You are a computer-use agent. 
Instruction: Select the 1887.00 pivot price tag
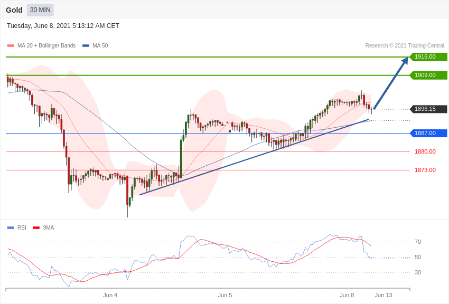(429, 134)
